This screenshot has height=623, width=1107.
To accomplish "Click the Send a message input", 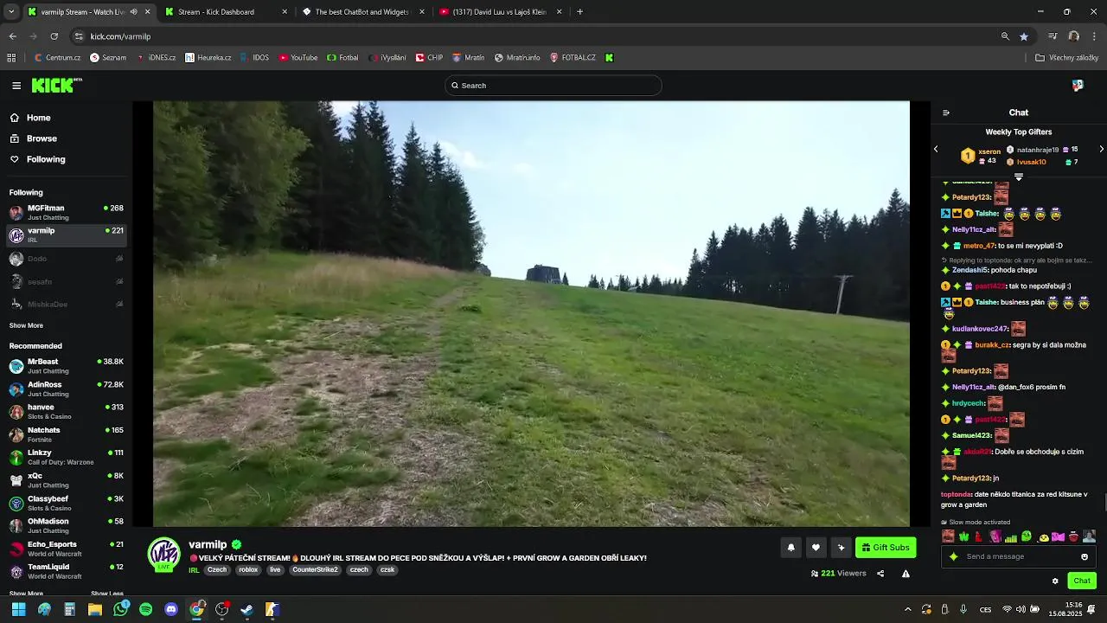I will pyautogui.click(x=1021, y=556).
